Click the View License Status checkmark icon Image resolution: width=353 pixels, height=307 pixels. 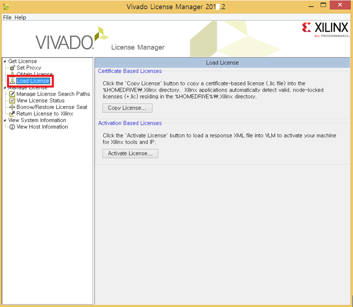pos(12,100)
